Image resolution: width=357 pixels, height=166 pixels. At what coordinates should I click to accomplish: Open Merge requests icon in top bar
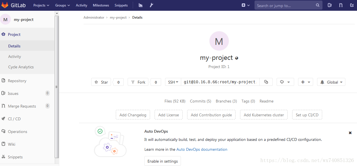pyautogui.click(x=341, y=5)
